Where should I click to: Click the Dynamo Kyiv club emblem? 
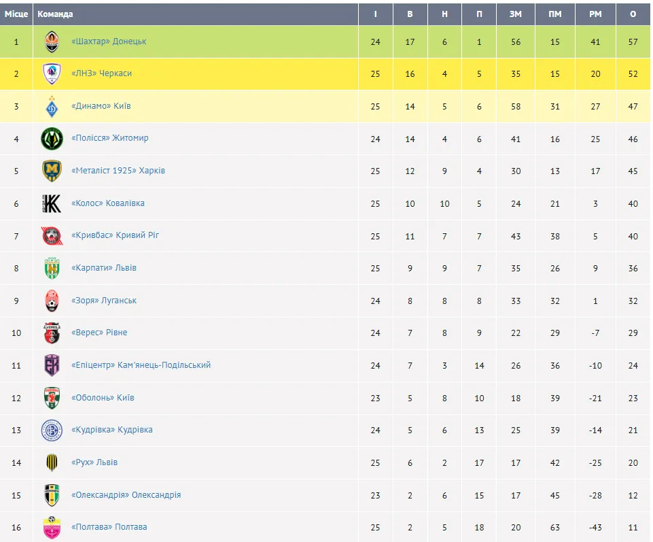[x=52, y=107]
